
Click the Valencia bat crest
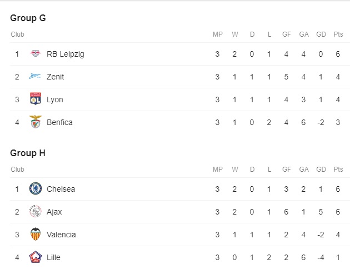pos(36,234)
